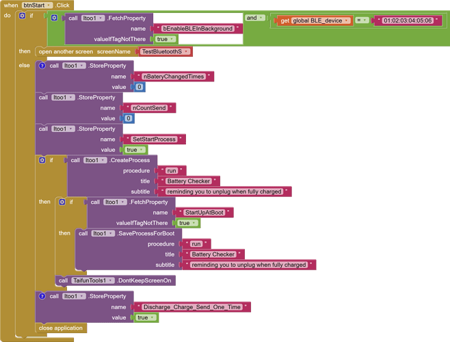Select the 'open another screen' block
The image size is (450, 342).
(x=84, y=52)
